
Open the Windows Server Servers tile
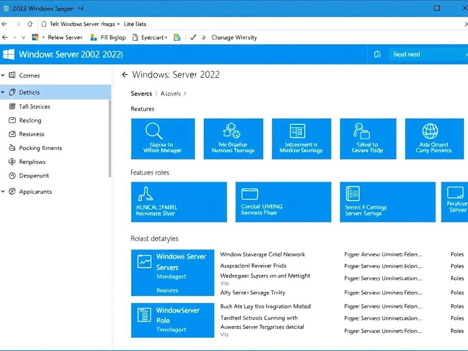coord(172,273)
